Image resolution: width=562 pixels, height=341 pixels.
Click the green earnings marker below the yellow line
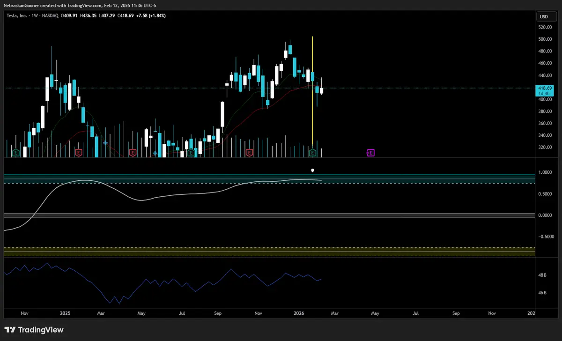click(x=313, y=153)
